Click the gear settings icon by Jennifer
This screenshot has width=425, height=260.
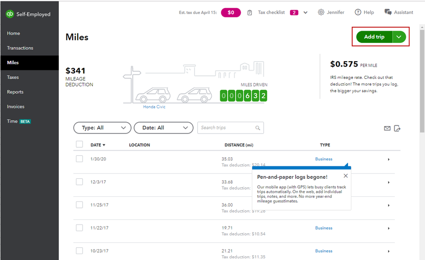point(321,12)
